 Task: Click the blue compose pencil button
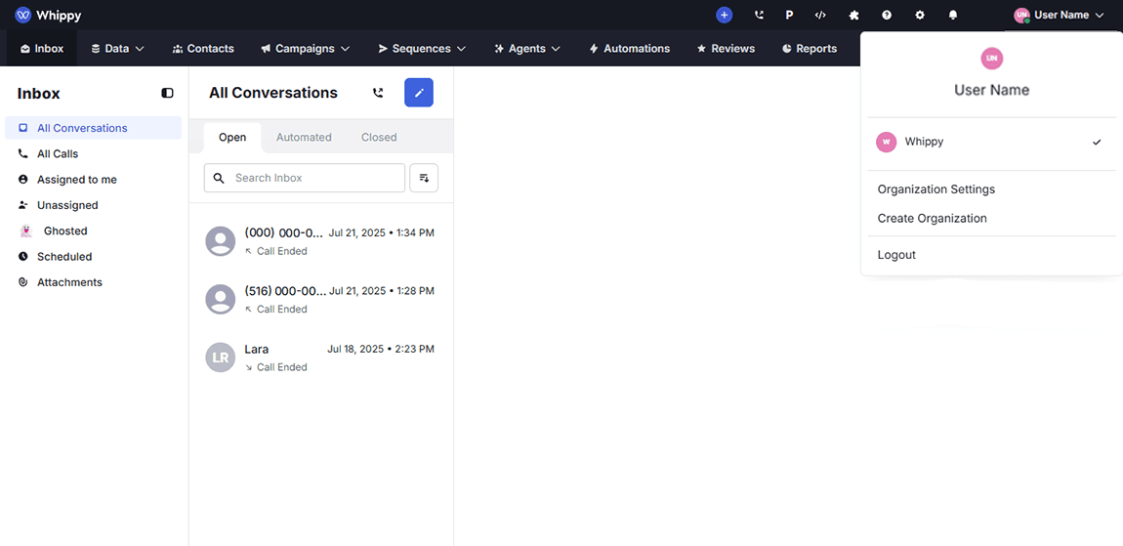[419, 93]
